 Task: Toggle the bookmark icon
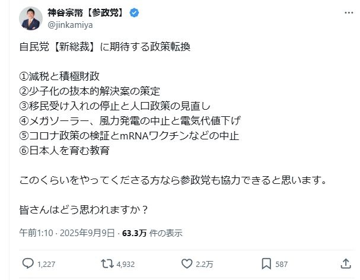[266, 263]
